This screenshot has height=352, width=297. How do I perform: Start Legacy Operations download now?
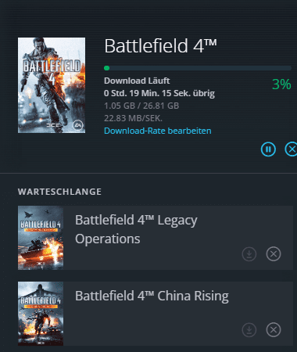249,253
